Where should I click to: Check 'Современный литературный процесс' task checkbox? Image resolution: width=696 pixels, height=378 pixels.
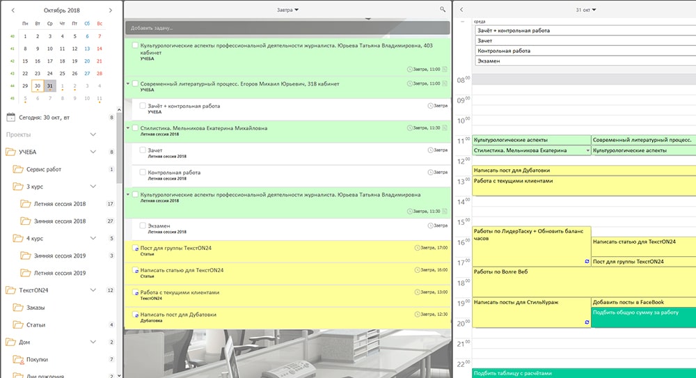pyautogui.click(x=135, y=84)
